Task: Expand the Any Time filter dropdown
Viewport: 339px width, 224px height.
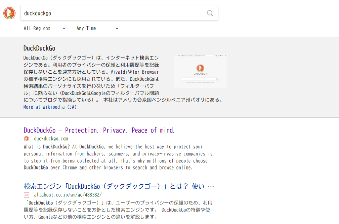Action: click(86, 29)
